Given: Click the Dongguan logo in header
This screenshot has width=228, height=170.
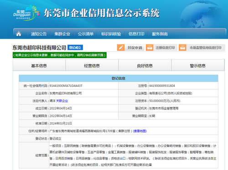Looking at the screenshot, I should pos(26,13).
